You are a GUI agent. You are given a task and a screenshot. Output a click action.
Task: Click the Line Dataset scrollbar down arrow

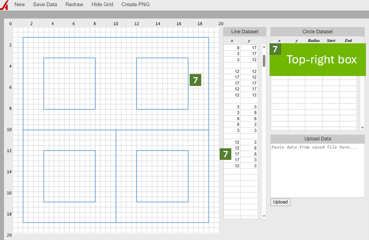click(264, 216)
